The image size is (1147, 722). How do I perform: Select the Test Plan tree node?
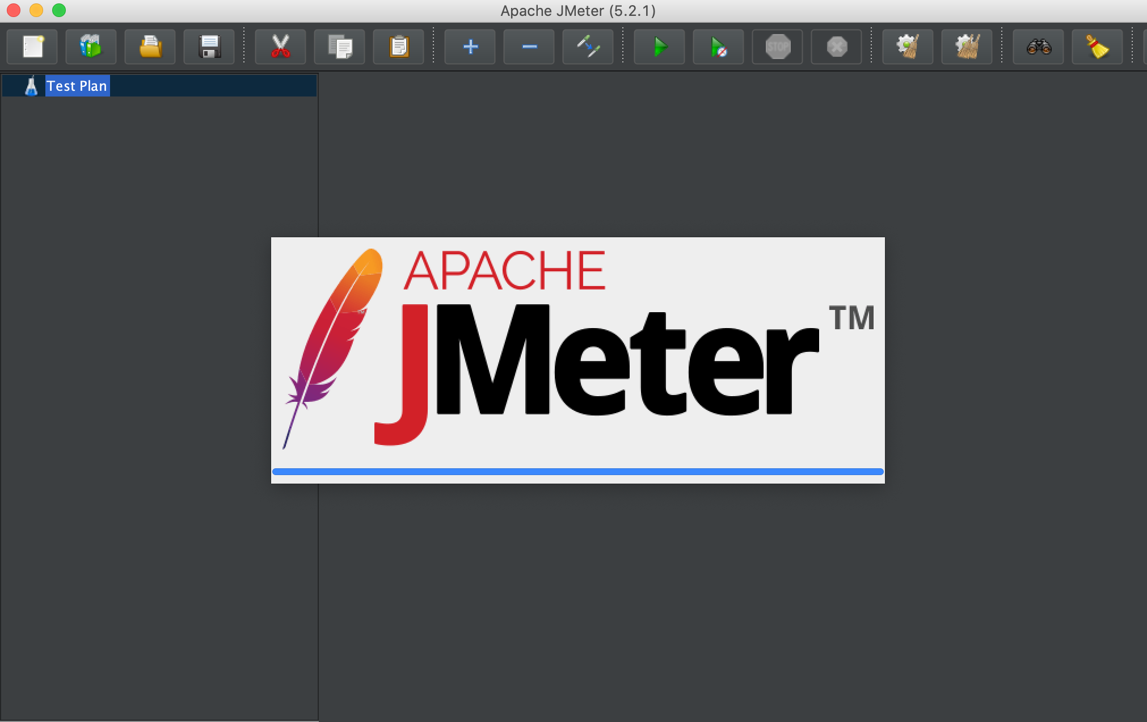coord(159,86)
